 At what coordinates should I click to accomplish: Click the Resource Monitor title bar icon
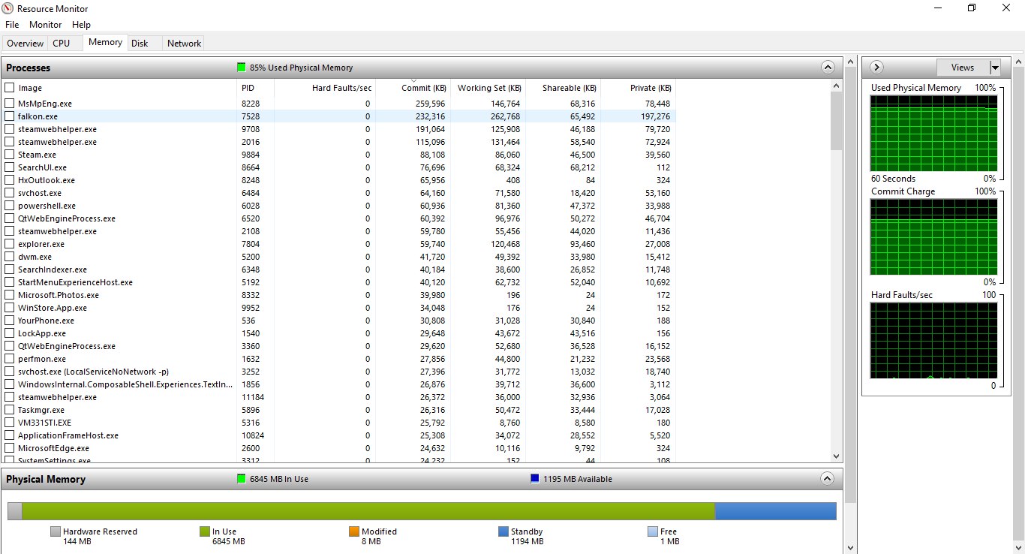tap(8, 8)
